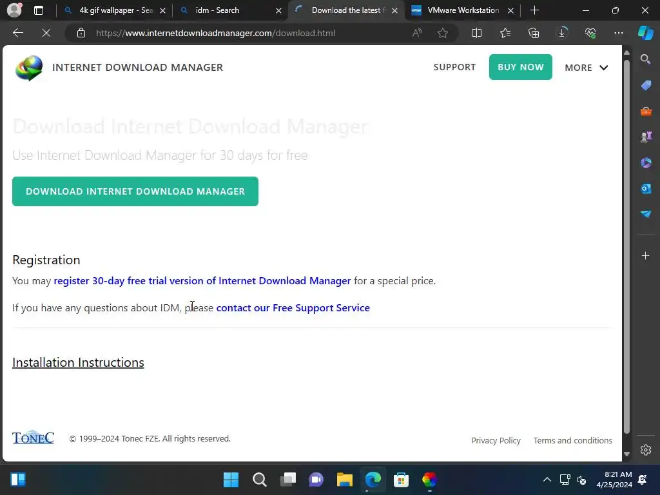Image resolution: width=660 pixels, height=495 pixels.
Task: Open colorful pinwheel app on taskbar
Action: click(429, 480)
